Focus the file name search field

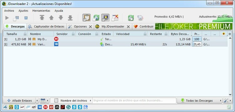(134, 100)
